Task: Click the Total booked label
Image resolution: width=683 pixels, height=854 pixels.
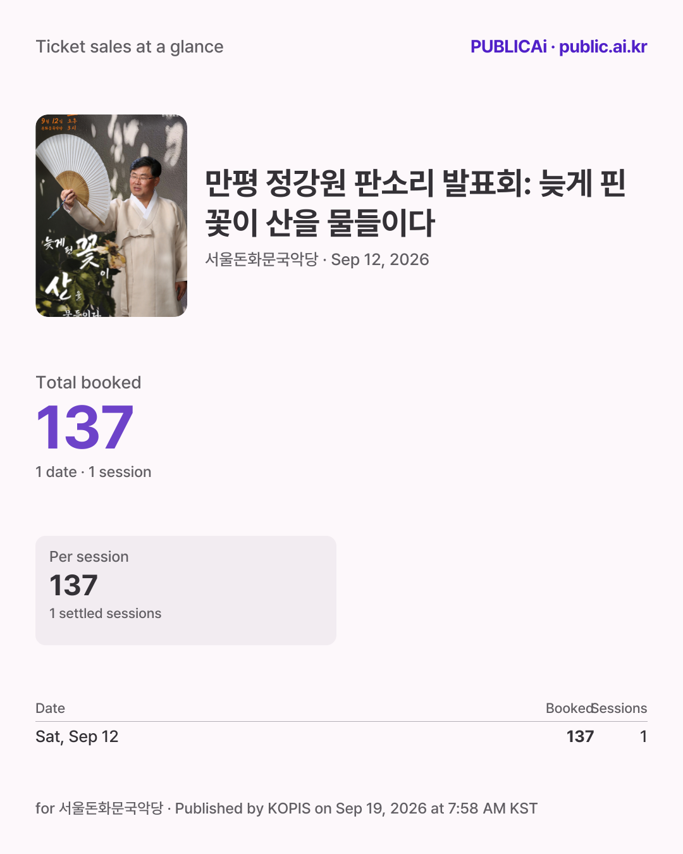Action: tap(89, 383)
